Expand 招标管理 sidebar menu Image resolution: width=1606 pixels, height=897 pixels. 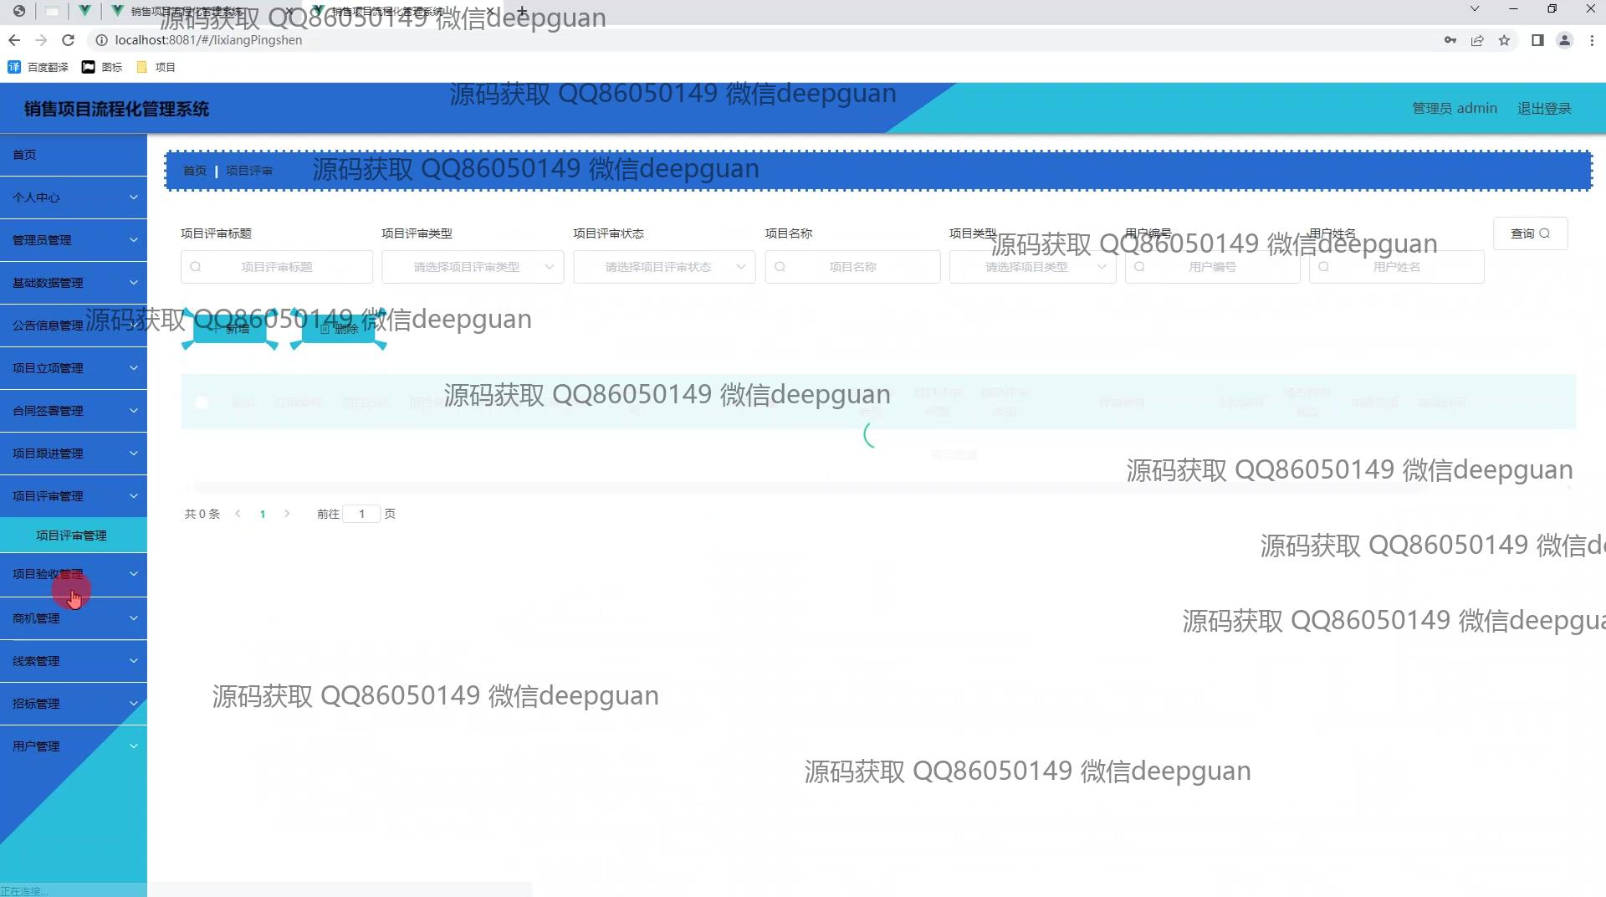74,704
